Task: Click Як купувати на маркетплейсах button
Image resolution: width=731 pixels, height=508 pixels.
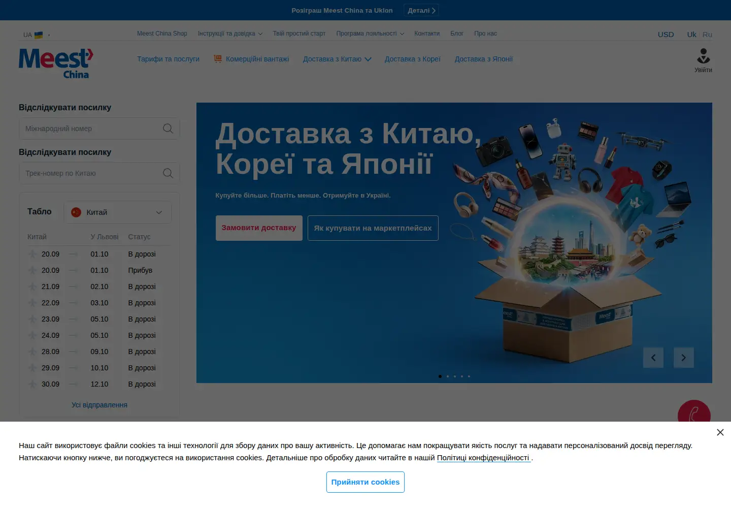Action: point(373,228)
